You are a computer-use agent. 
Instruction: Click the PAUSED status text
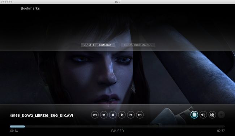(x=117, y=131)
